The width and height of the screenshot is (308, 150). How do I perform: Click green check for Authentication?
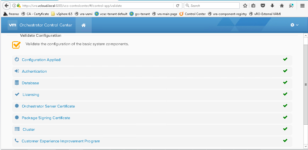click(285, 71)
